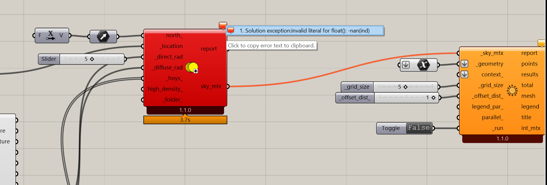Screen dimensions: 547x185
Task: Click the down arrow icon on the X component
Action: [x=406, y=65]
